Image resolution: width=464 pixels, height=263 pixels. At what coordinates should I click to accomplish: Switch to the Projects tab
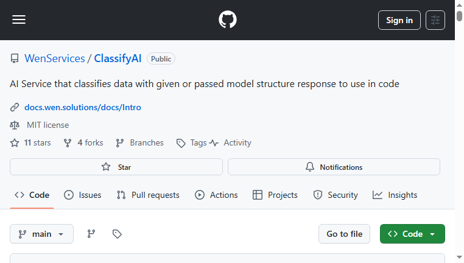pyautogui.click(x=275, y=195)
